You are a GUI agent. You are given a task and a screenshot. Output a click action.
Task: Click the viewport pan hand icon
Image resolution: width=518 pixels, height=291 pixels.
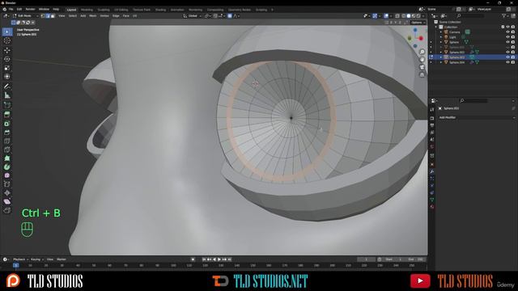[422, 59]
